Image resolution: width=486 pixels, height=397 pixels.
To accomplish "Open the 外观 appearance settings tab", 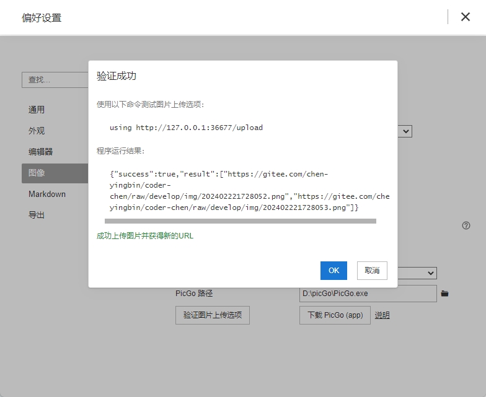I will (x=37, y=131).
